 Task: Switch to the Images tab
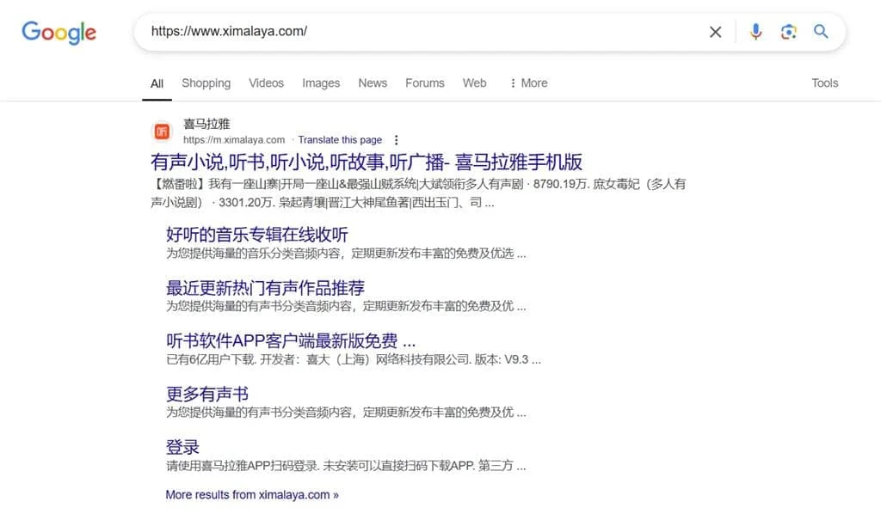click(321, 83)
